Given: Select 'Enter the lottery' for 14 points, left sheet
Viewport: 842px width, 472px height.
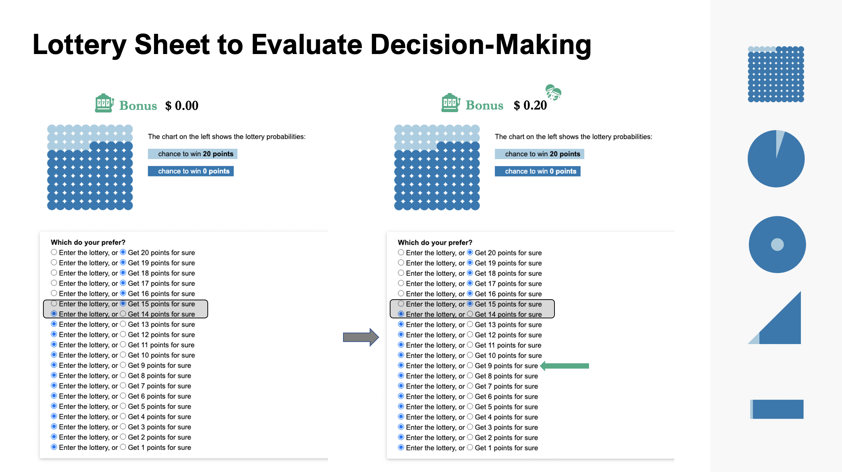Looking at the screenshot, I should coord(54,314).
